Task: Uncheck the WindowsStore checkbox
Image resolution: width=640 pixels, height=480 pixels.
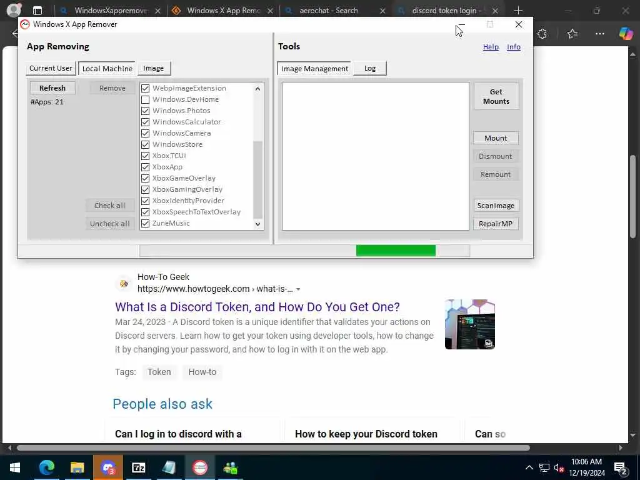Action: [145, 144]
